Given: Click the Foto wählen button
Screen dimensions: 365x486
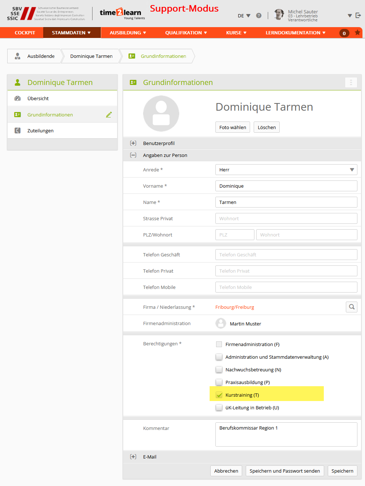Looking at the screenshot, I should pyautogui.click(x=232, y=127).
